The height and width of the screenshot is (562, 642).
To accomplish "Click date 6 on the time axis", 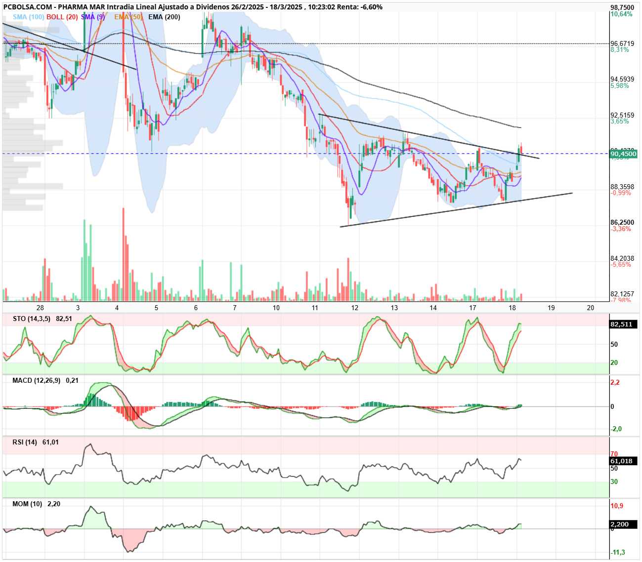I will pyautogui.click(x=196, y=308).
